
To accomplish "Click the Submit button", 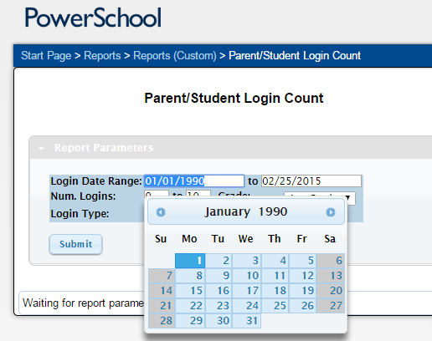I will pyautogui.click(x=76, y=244).
